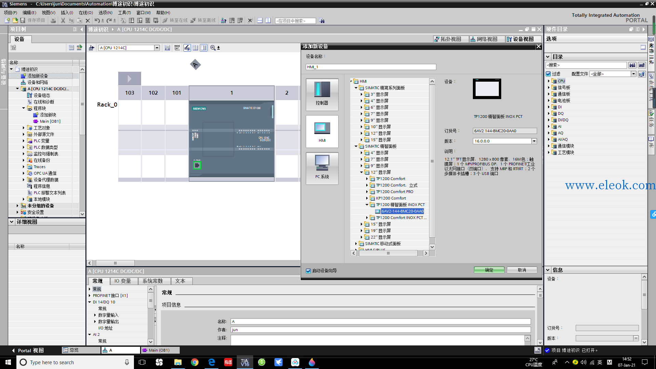Open the A [CPU 1214C] device dropdown
Image resolution: width=656 pixels, height=369 pixels.
point(157,48)
